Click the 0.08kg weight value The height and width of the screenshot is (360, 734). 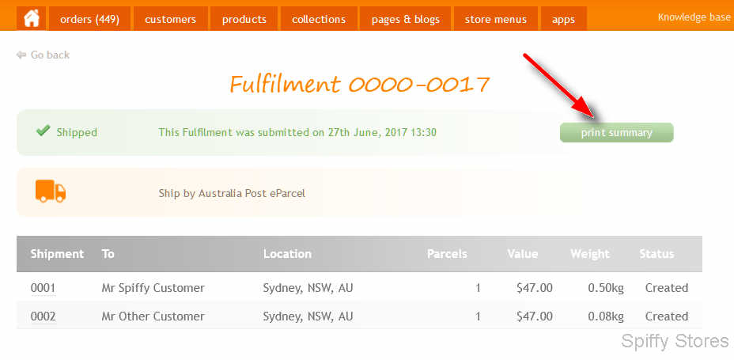(x=606, y=316)
